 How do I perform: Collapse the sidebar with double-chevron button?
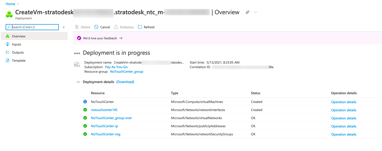click(x=64, y=27)
